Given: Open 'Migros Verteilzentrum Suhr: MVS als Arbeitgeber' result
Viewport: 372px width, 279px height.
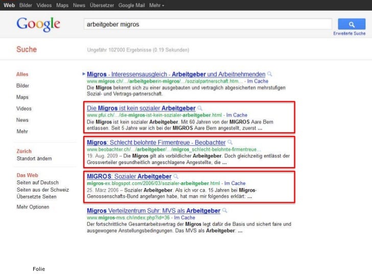Looking at the screenshot, I should 153,211.
